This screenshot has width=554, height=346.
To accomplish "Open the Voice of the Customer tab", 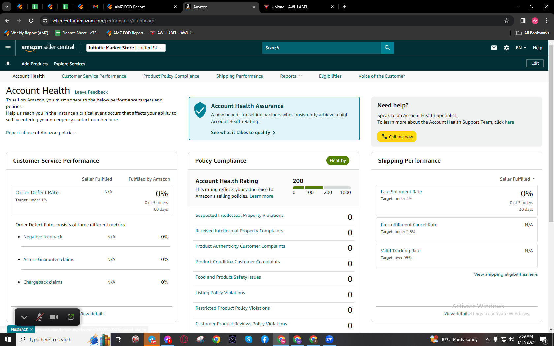I will 382,76.
